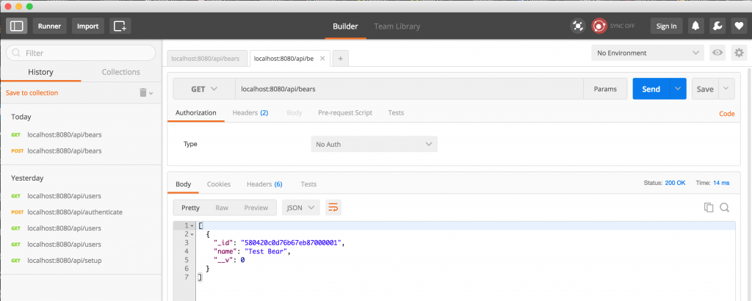
Task: Click the environment quick look eye icon
Action: coord(717,53)
